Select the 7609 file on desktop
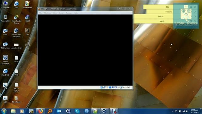This screenshot has height=114, width=202. click(16, 73)
